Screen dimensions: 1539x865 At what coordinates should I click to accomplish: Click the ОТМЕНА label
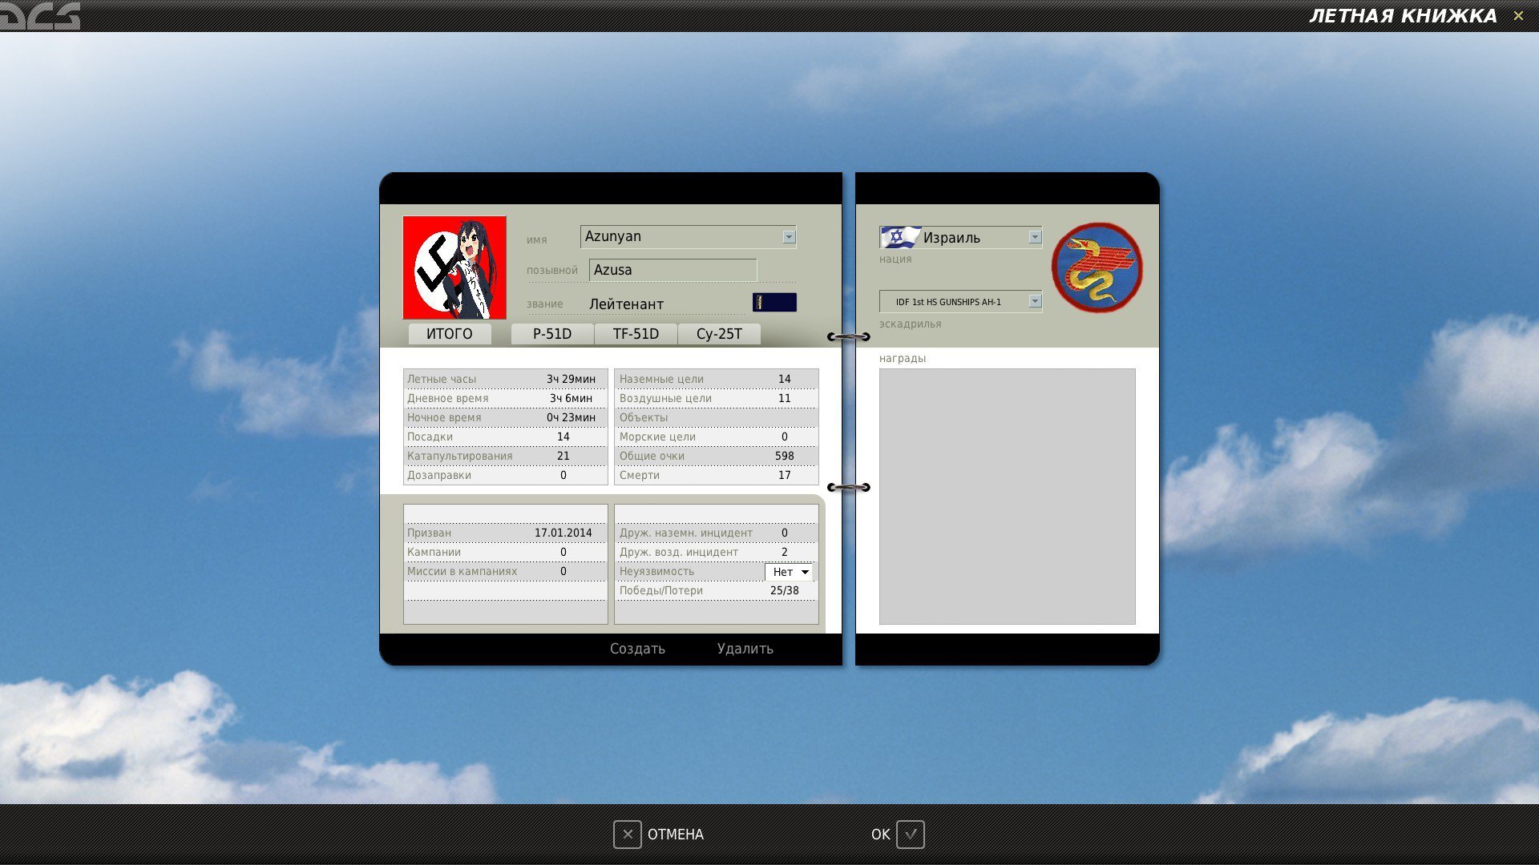[x=676, y=835]
